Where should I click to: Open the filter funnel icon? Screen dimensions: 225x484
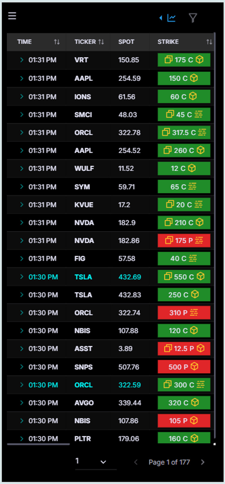193,18
